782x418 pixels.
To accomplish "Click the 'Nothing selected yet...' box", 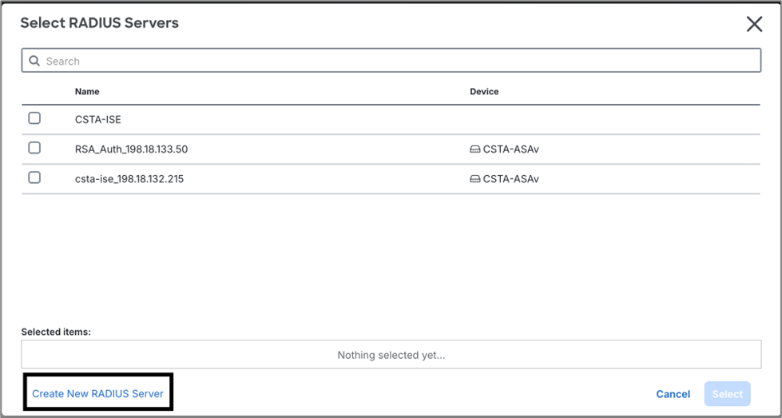I will click(x=391, y=355).
